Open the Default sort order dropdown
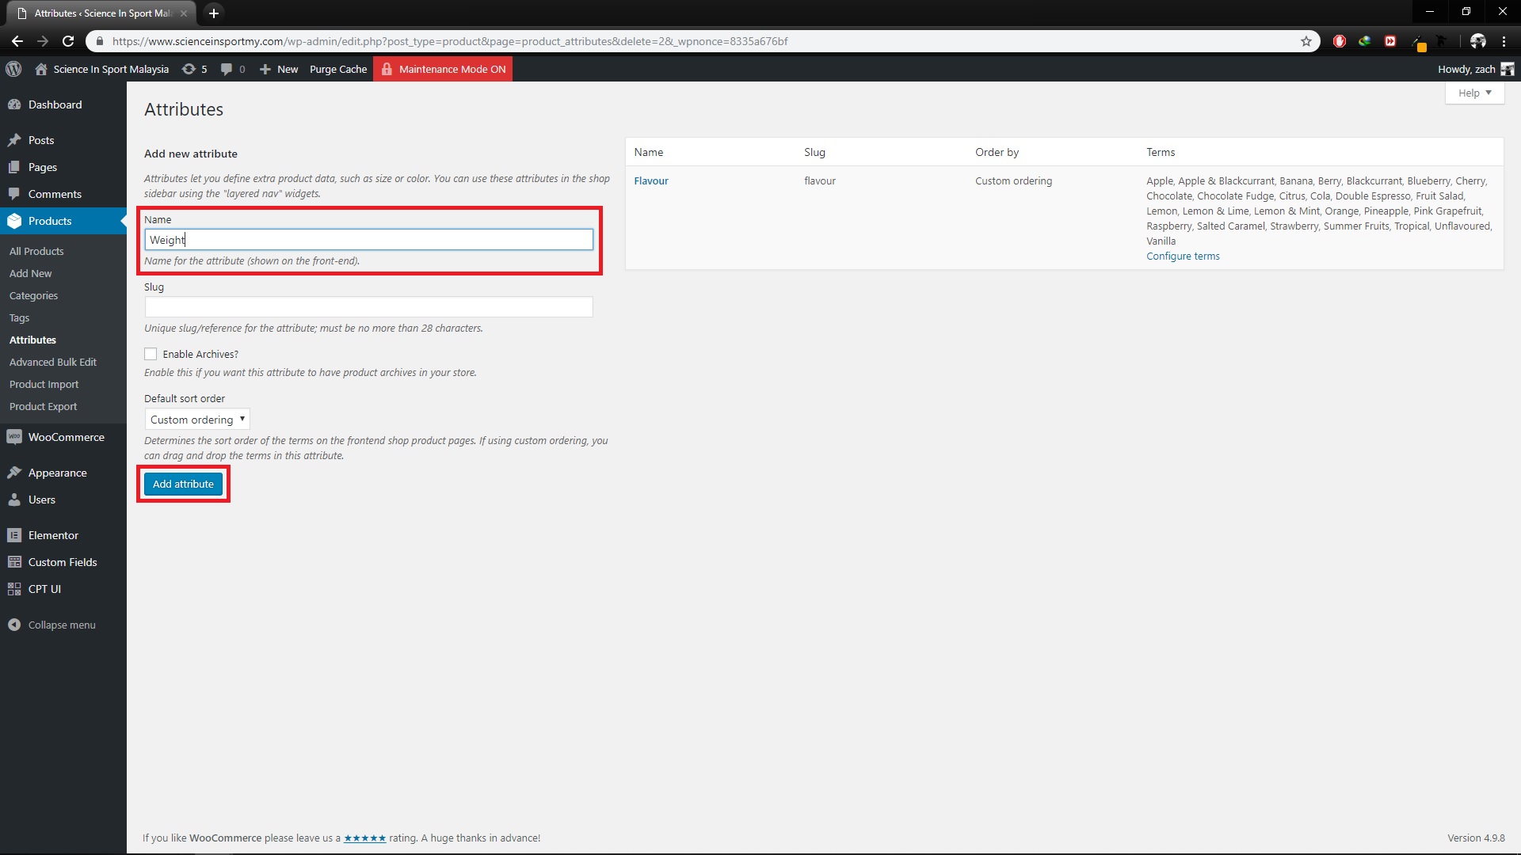This screenshot has height=855, width=1521. pos(197,420)
